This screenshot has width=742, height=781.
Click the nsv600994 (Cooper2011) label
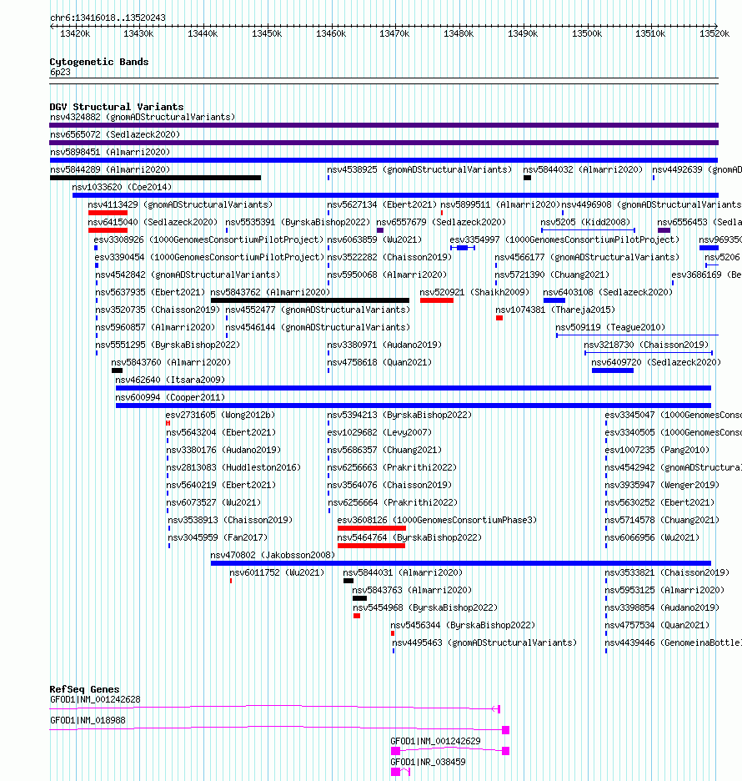(x=170, y=397)
